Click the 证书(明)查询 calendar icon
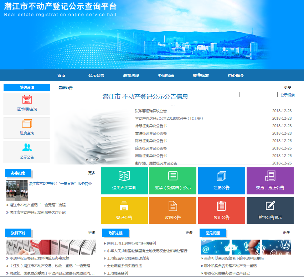304x277 pixels. pos(27,100)
